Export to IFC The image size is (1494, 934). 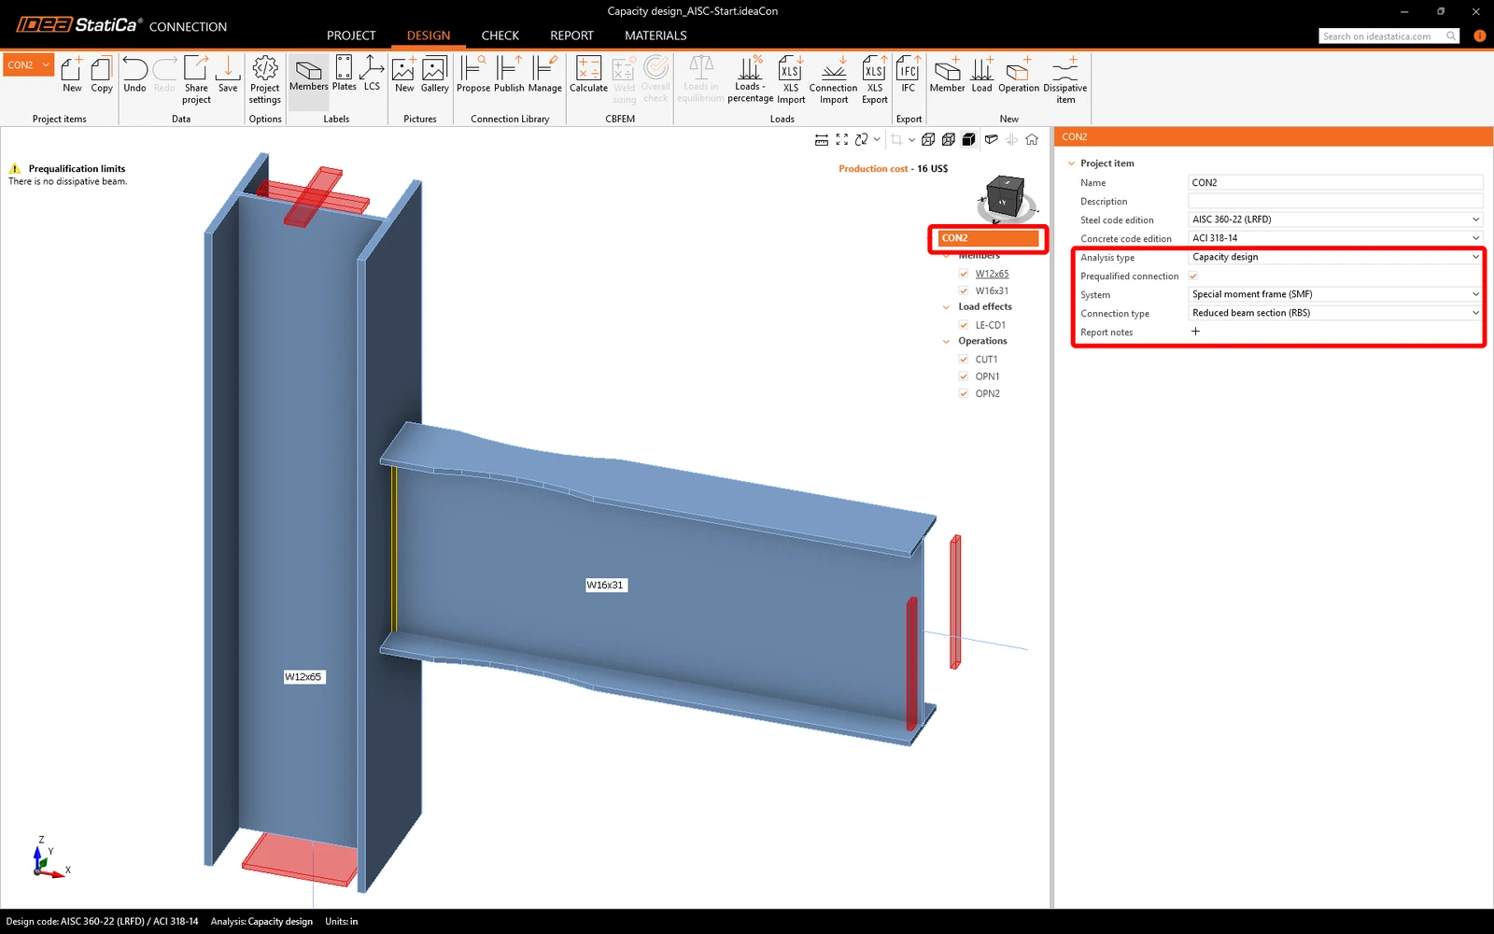pos(909,75)
